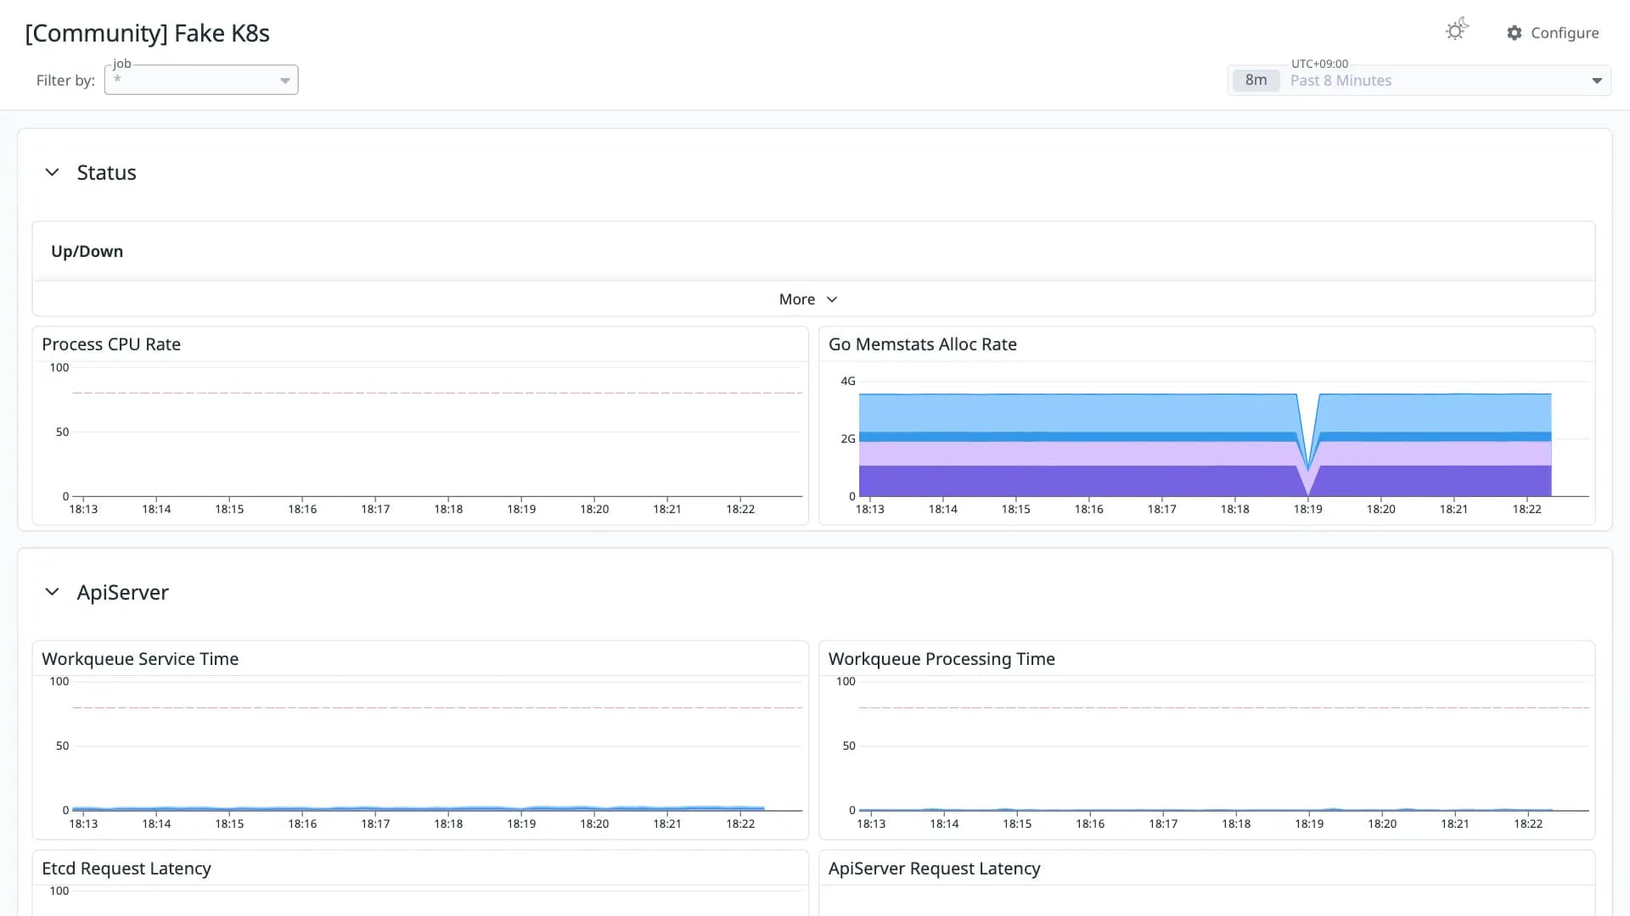Click the dip at 18:19 in Go Memstats chart

(1308, 468)
